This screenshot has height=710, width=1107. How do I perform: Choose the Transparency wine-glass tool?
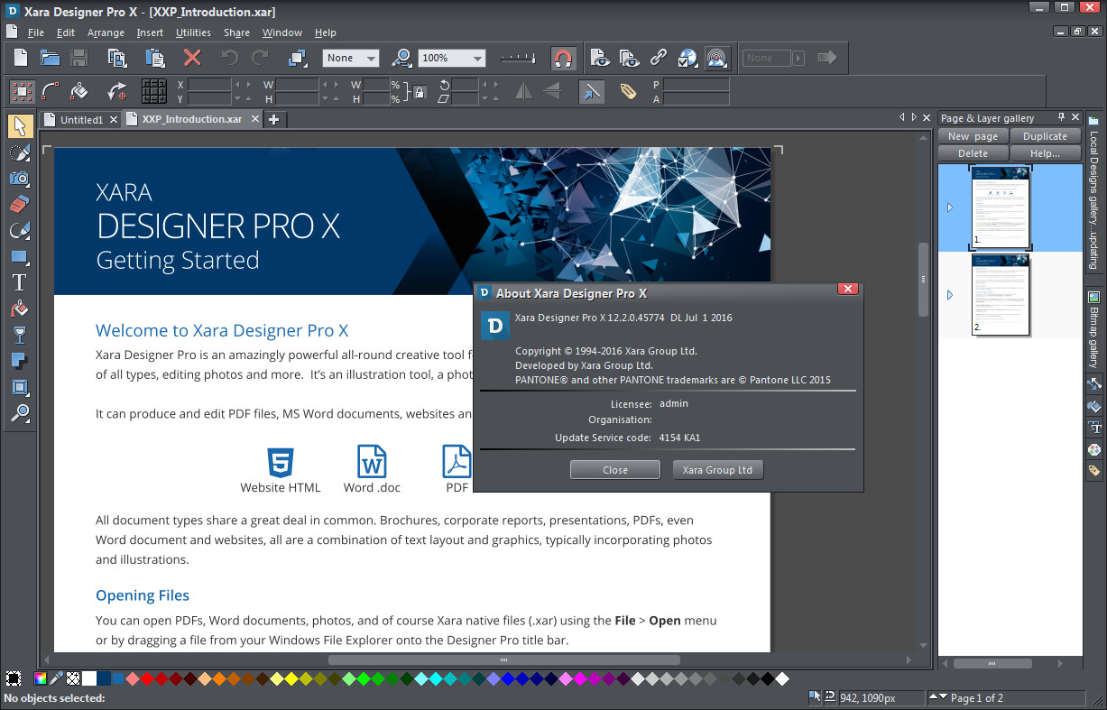(x=19, y=335)
